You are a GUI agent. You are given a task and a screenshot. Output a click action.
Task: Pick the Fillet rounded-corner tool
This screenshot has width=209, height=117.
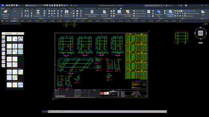point(9,65)
